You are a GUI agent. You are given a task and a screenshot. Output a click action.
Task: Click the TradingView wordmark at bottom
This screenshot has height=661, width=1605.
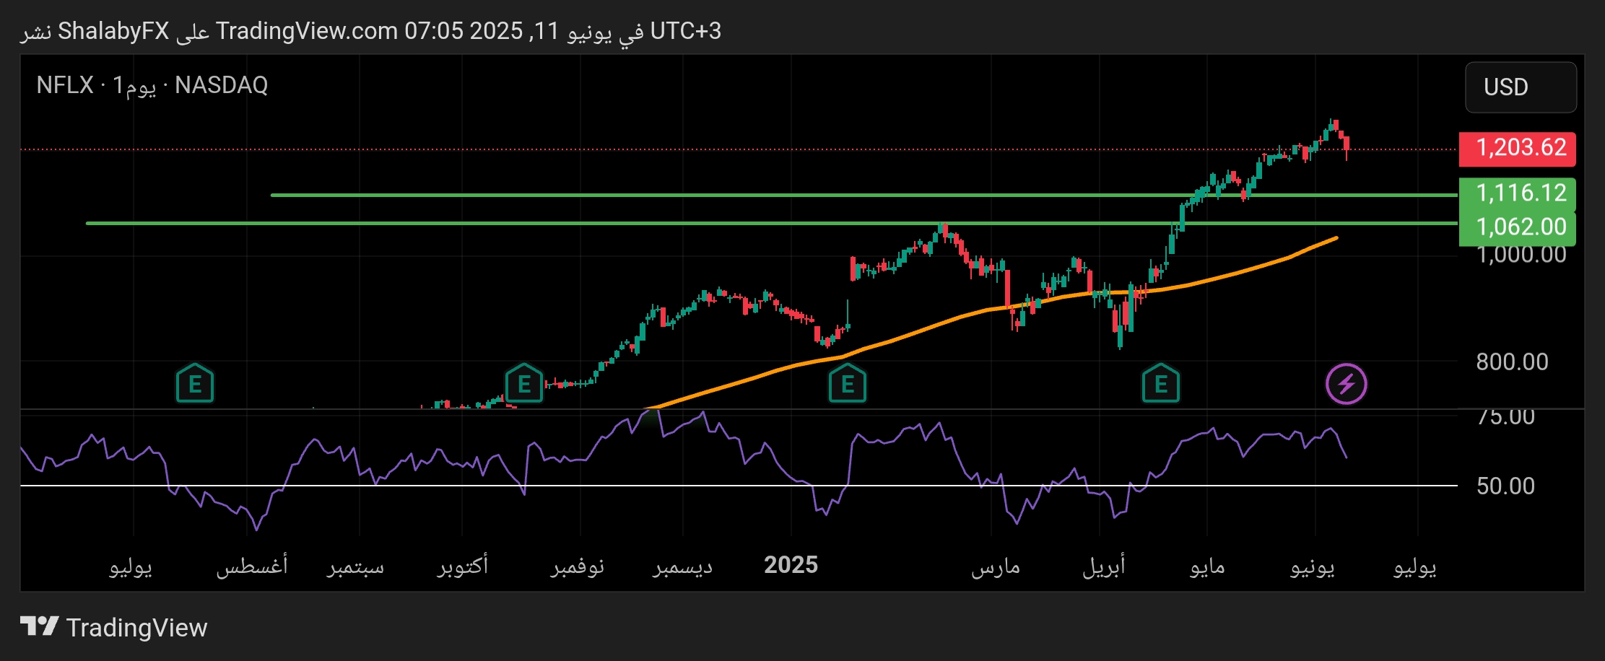coord(136,628)
